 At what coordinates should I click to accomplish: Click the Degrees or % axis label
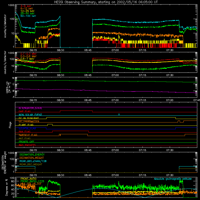tap(6, 187)
